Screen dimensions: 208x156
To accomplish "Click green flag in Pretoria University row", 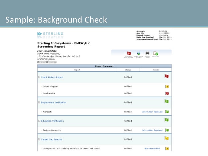I will (167, 130).
